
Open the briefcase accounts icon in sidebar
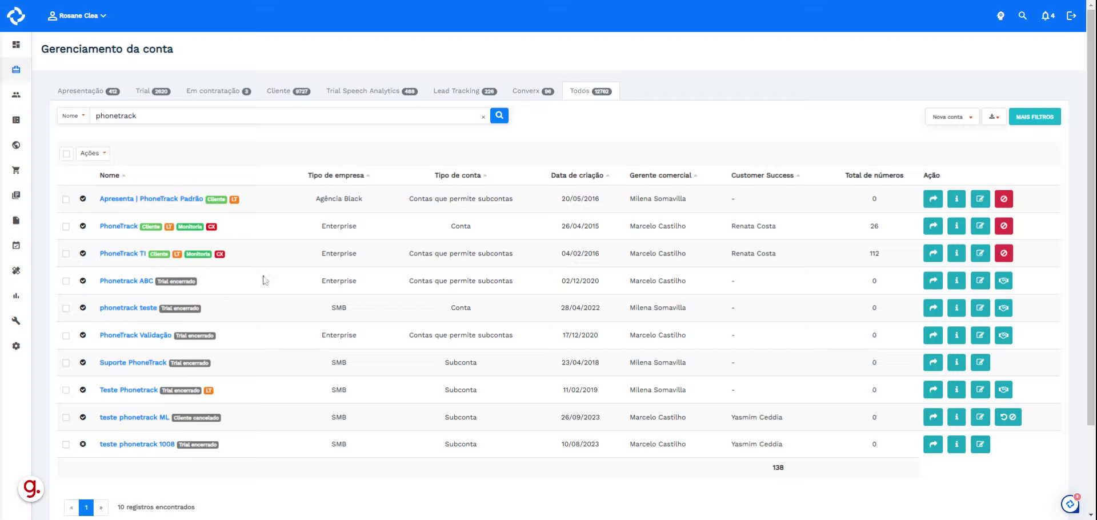(16, 70)
